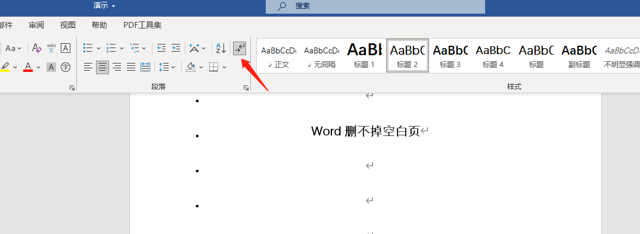This screenshot has height=234, width=640.
Task: Apply paragraph shading fill color
Action: point(191,67)
